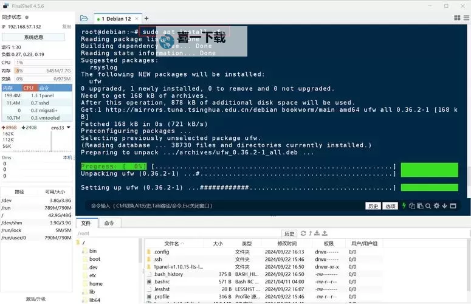Select the .config folder row
This screenshot has width=471, height=304.
coord(263,252)
